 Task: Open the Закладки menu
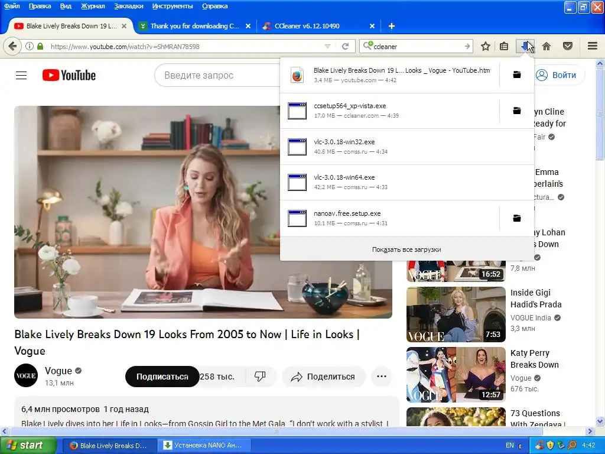tap(128, 6)
